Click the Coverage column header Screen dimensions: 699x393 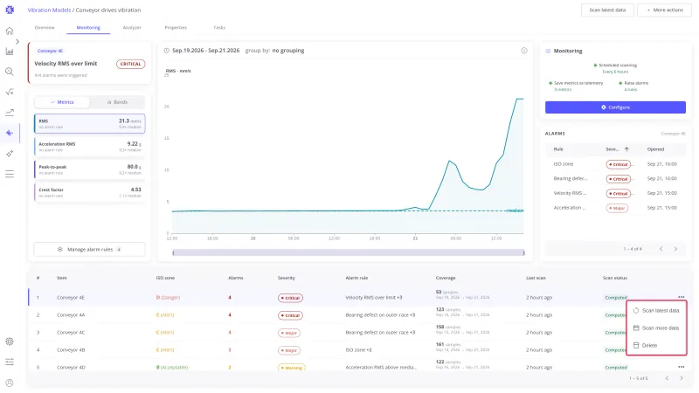click(x=446, y=278)
